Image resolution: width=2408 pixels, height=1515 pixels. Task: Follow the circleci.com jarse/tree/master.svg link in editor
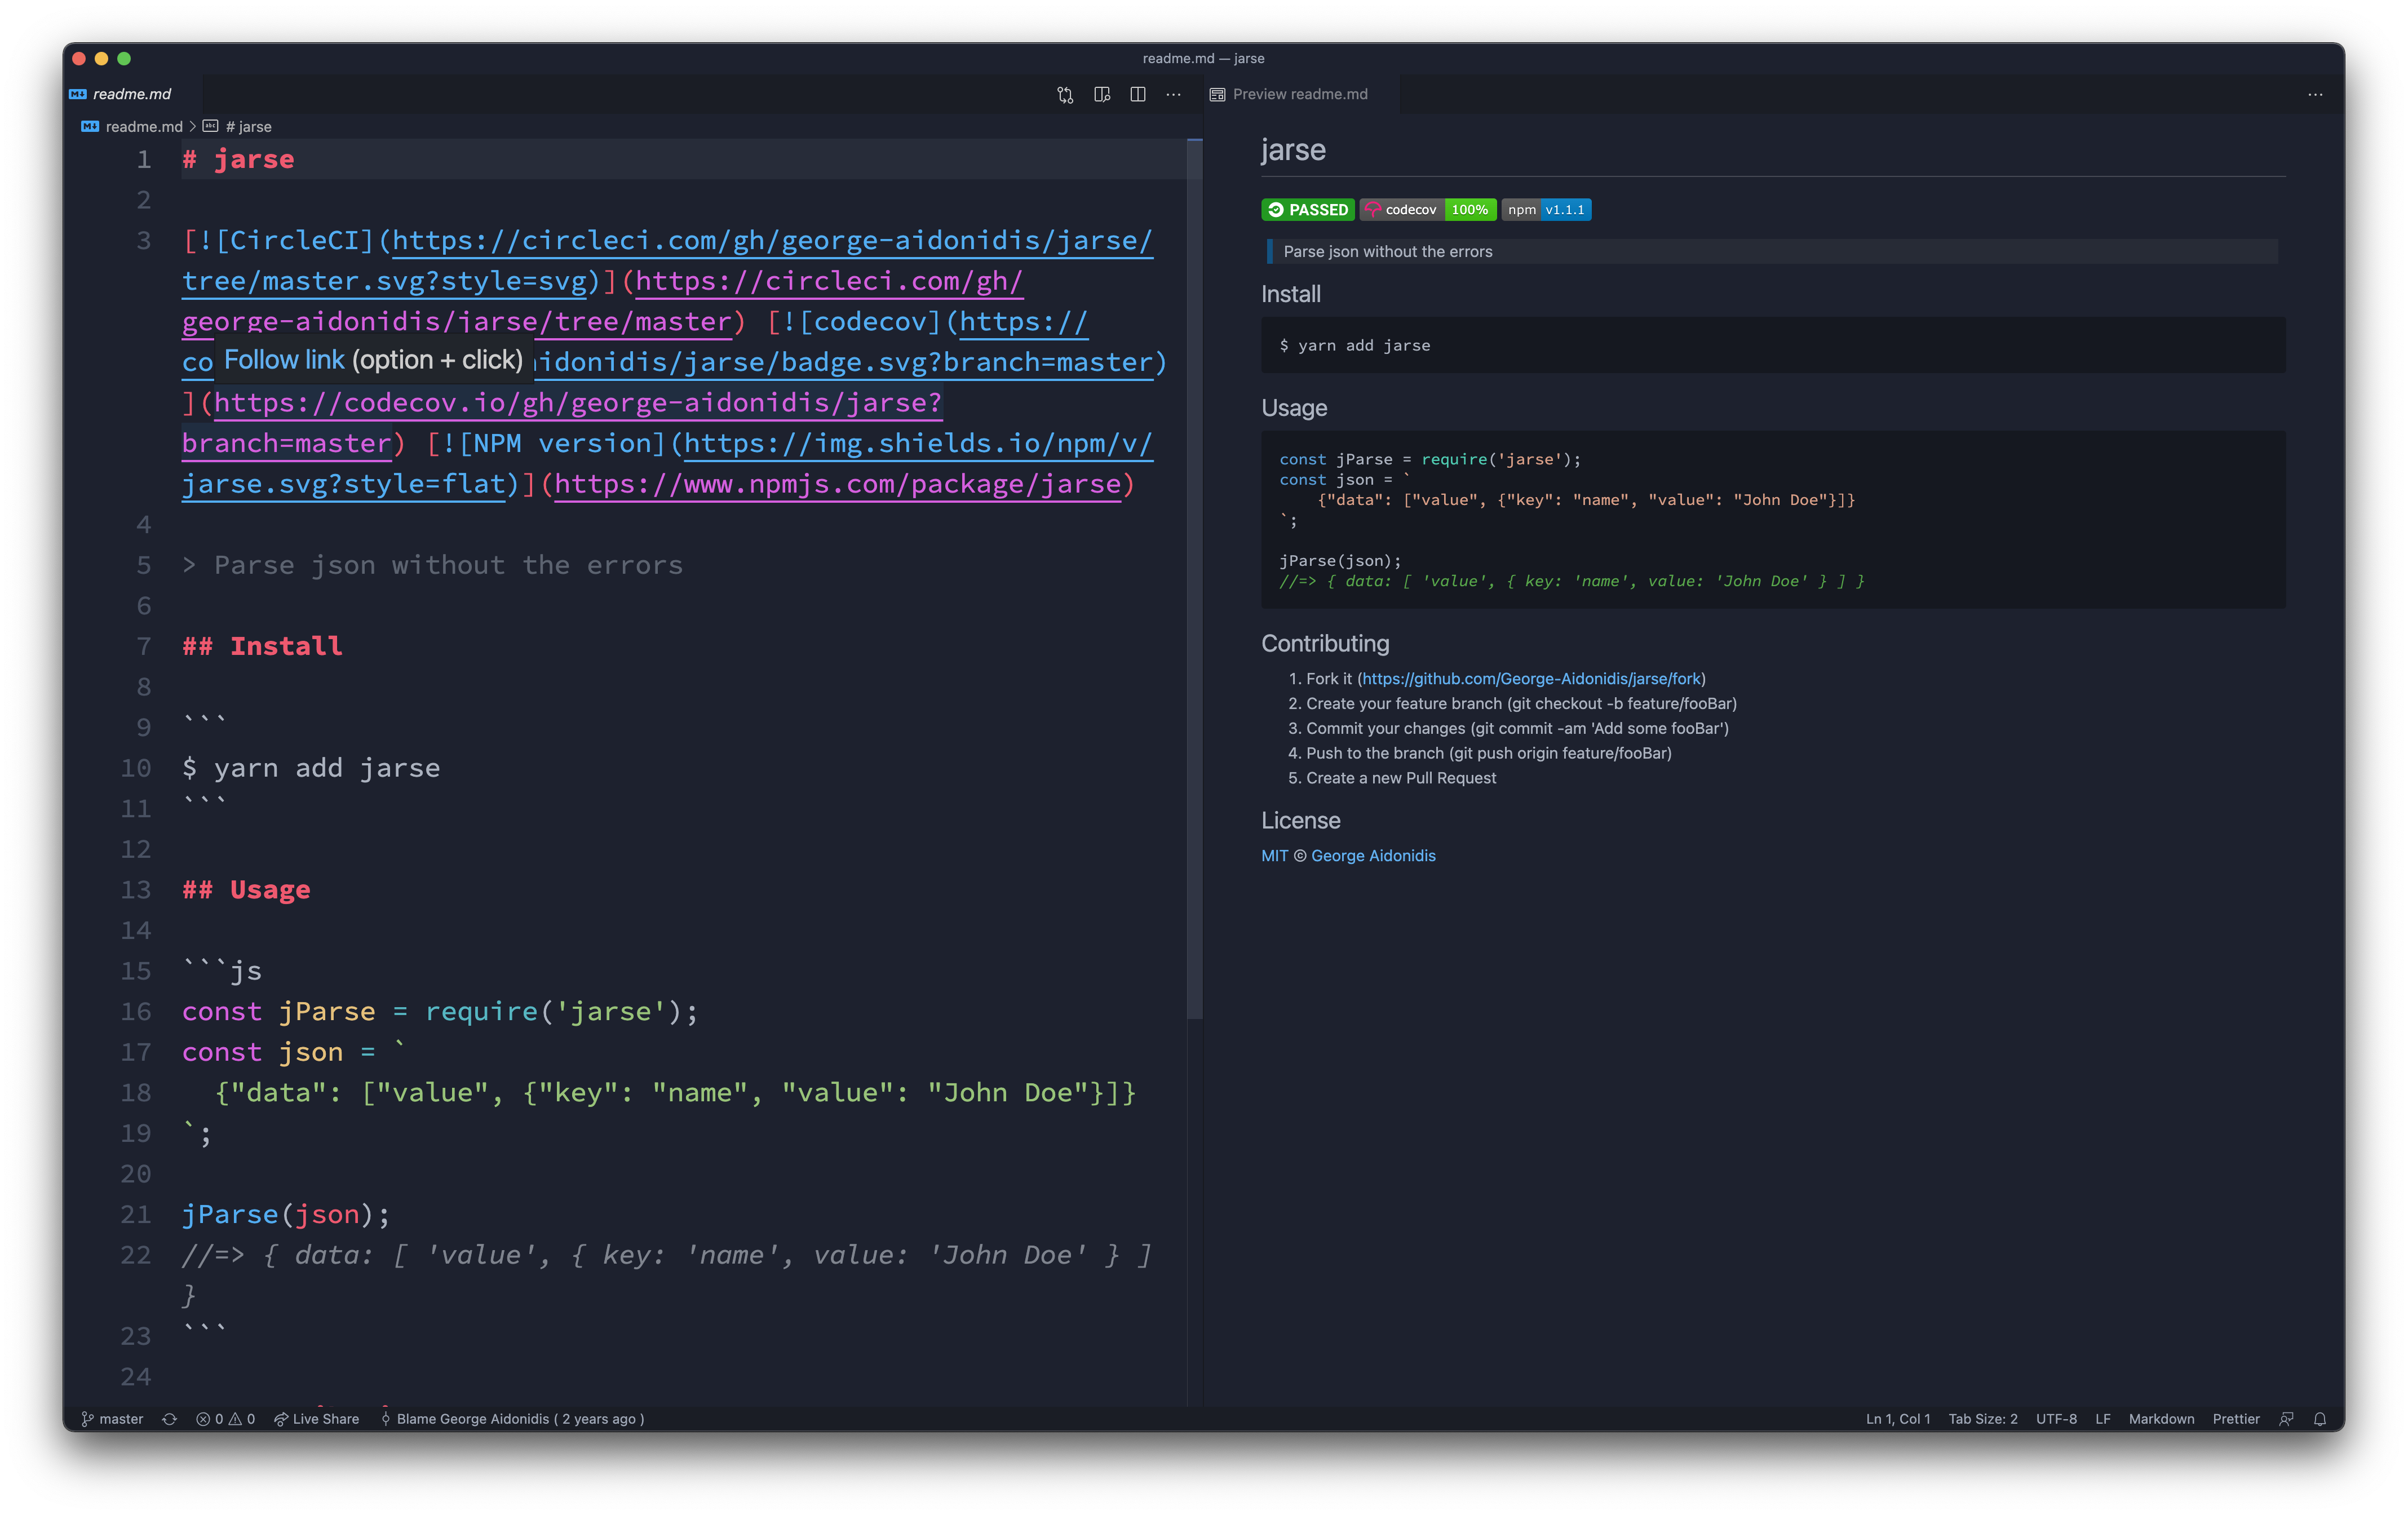[x=772, y=240]
